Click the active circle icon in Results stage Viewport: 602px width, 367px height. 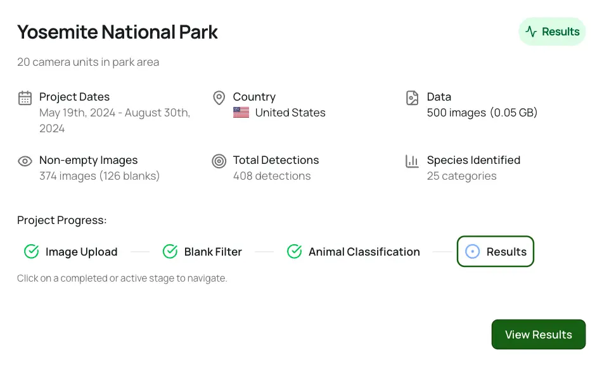click(473, 251)
